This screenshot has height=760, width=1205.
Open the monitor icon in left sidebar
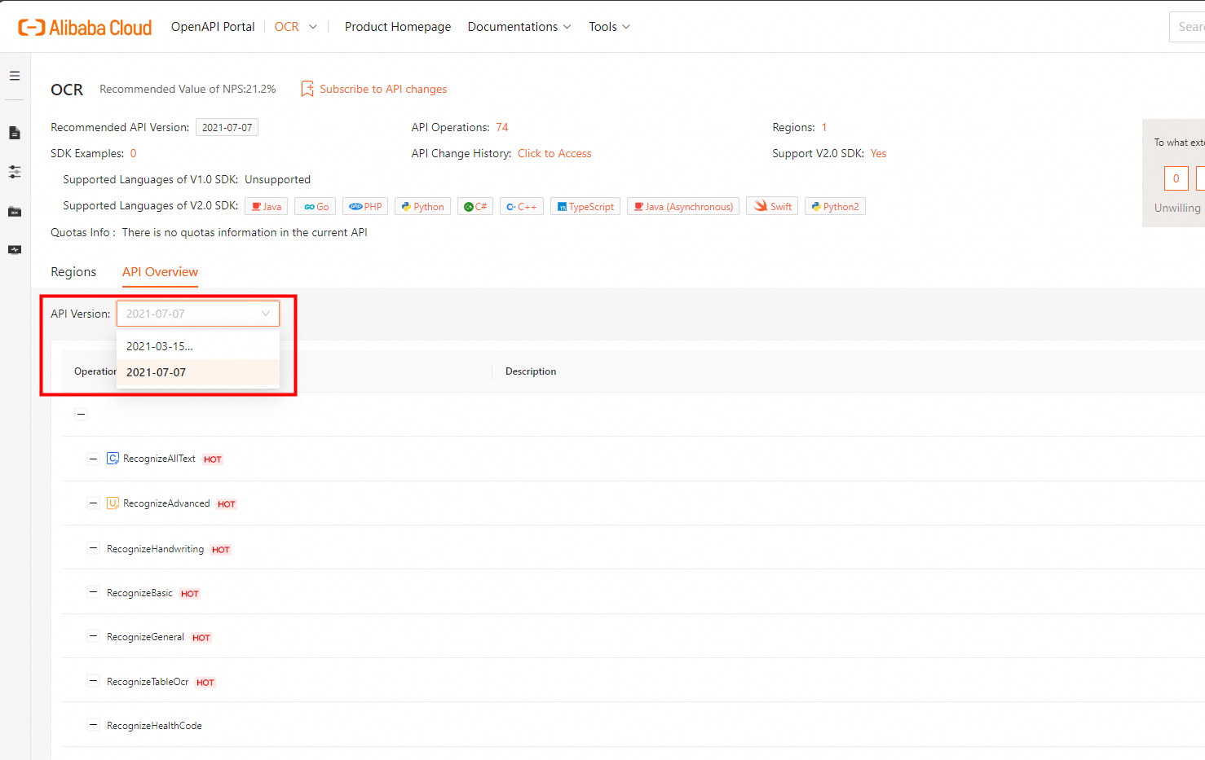pyautogui.click(x=15, y=250)
